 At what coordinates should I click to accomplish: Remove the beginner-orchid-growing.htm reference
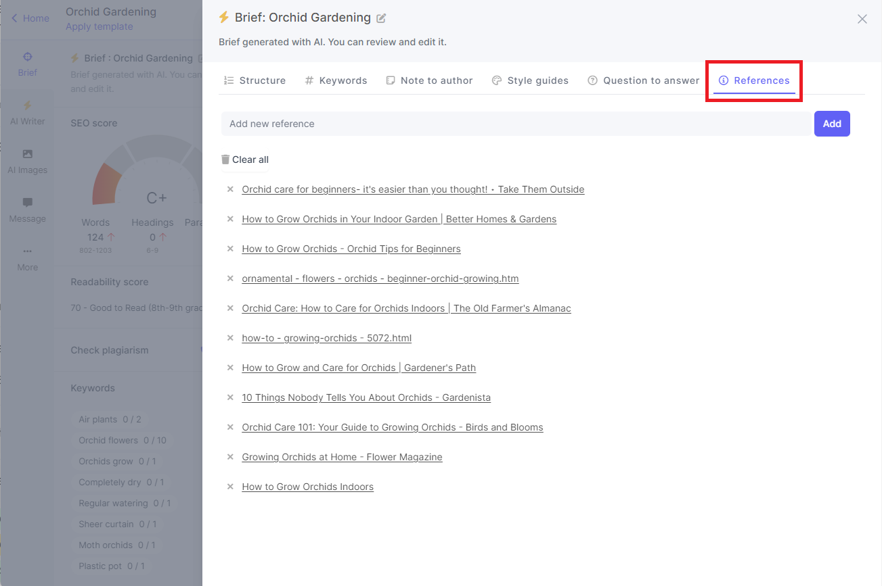[230, 278]
